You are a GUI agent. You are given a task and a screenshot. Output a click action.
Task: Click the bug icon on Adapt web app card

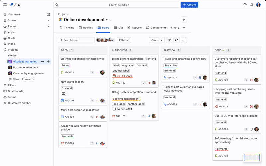[x=62, y=143]
